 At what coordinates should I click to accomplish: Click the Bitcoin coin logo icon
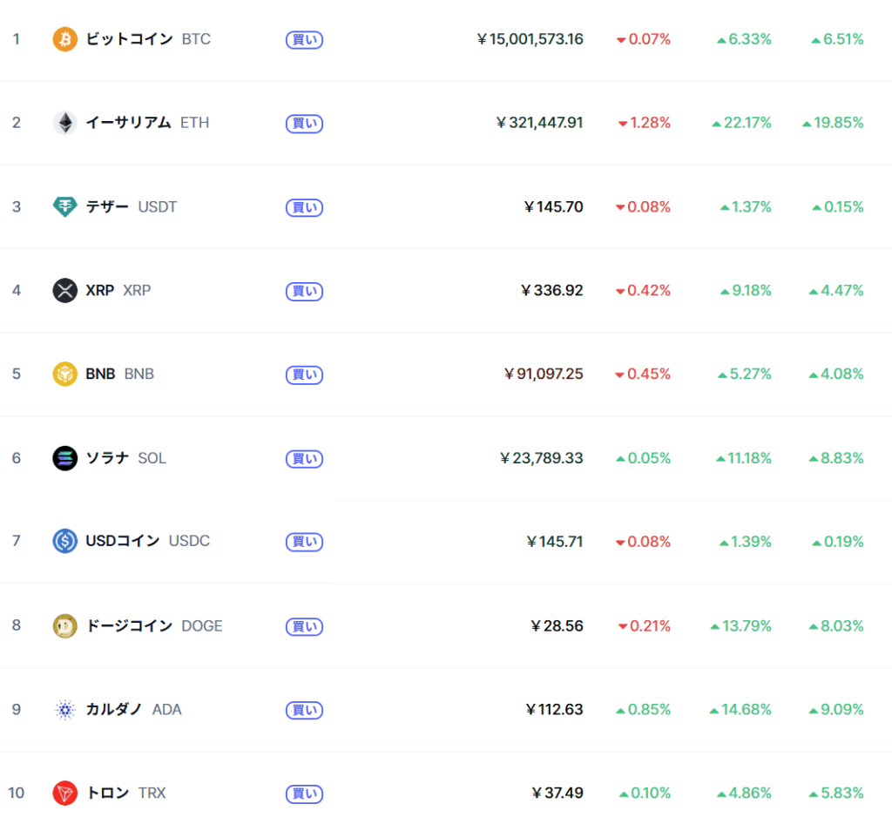click(64, 39)
